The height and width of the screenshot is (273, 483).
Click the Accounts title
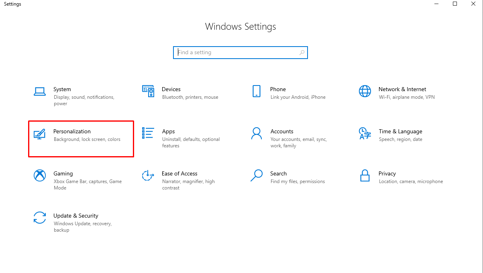(x=282, y=131)
